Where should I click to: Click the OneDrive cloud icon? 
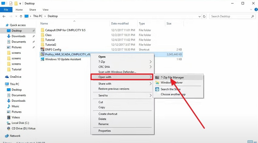coord(7,77)
